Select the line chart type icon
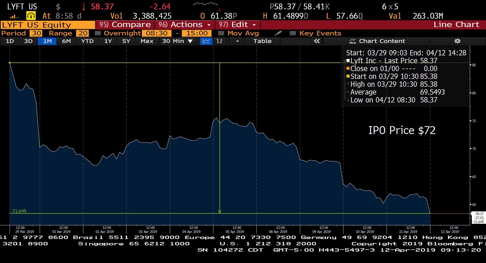This screenshot has width=486, height=263. (206, 41)
